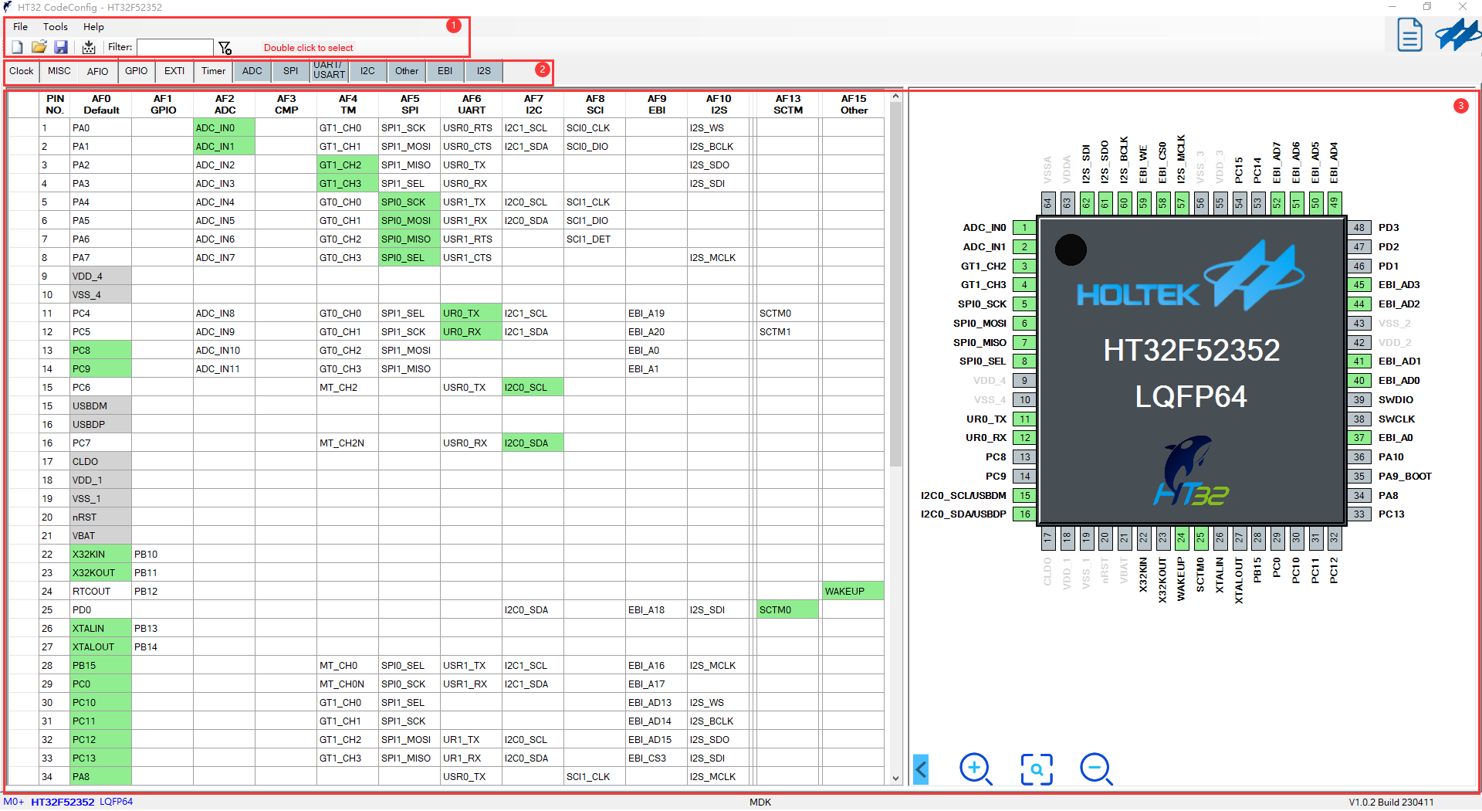Open the Help menu
This screenshot has width=1482, height=811.
pyautogui.click(x=93, y=27)
